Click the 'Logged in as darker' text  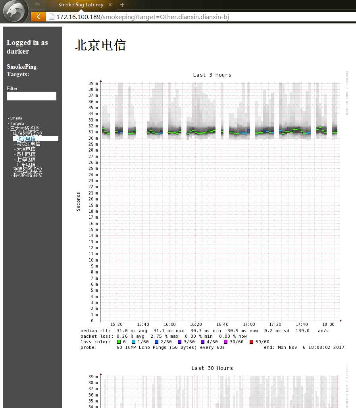point(27,47)
